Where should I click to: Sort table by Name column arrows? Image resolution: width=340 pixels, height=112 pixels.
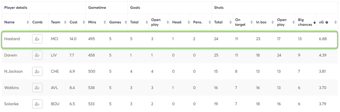click(x=27, y=22)
